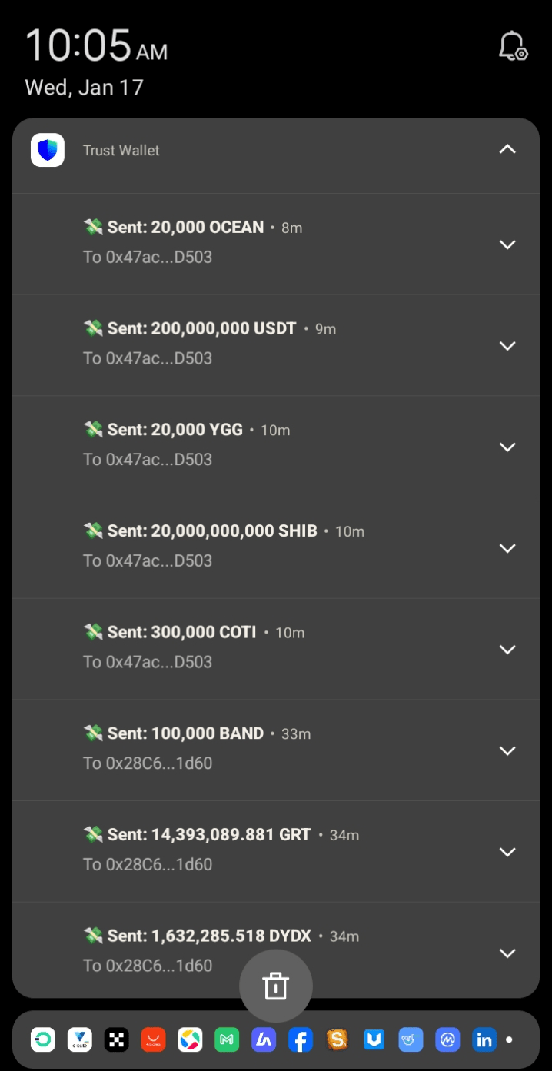Launch the purple A app from the dock

pyautogui.click(x=264, y=1039)
